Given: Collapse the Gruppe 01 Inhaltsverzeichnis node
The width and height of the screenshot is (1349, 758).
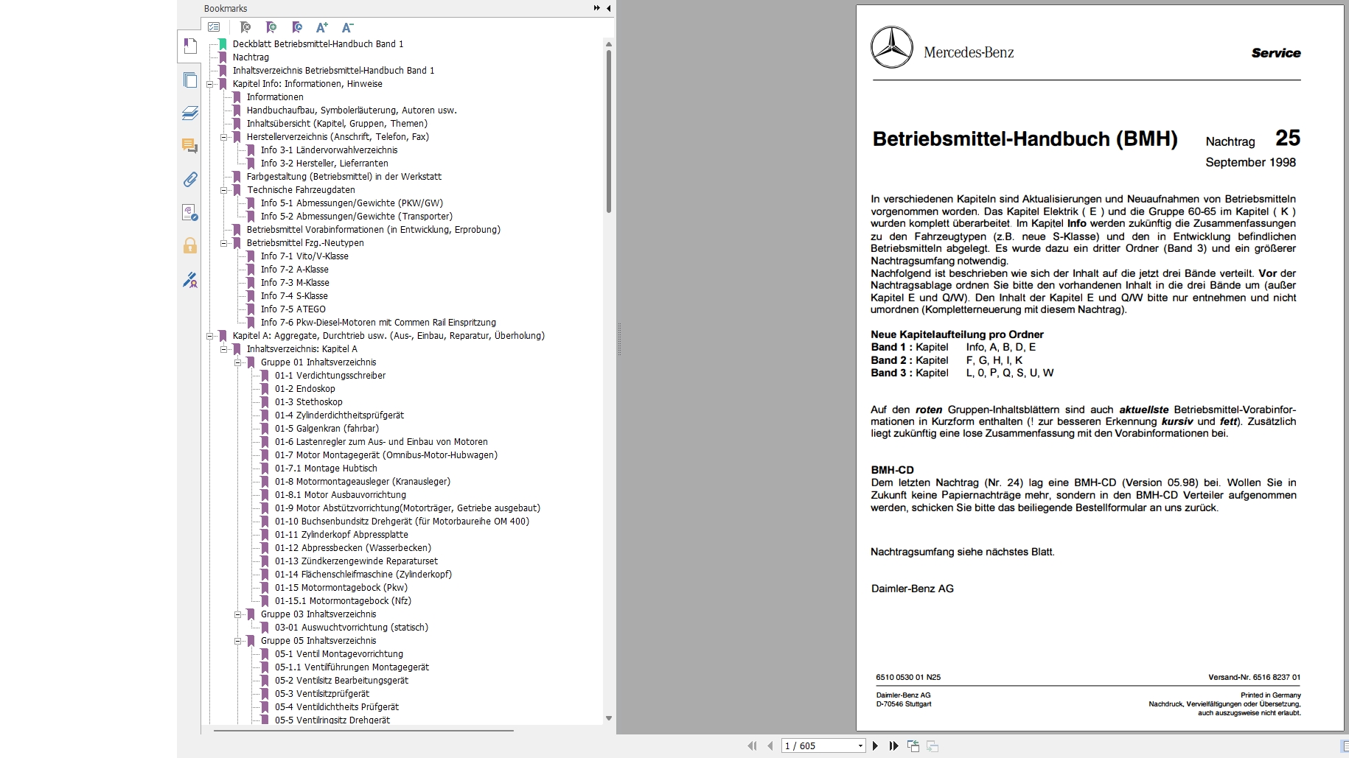Looking at the screenshot, I should click(x=238, y=362).
